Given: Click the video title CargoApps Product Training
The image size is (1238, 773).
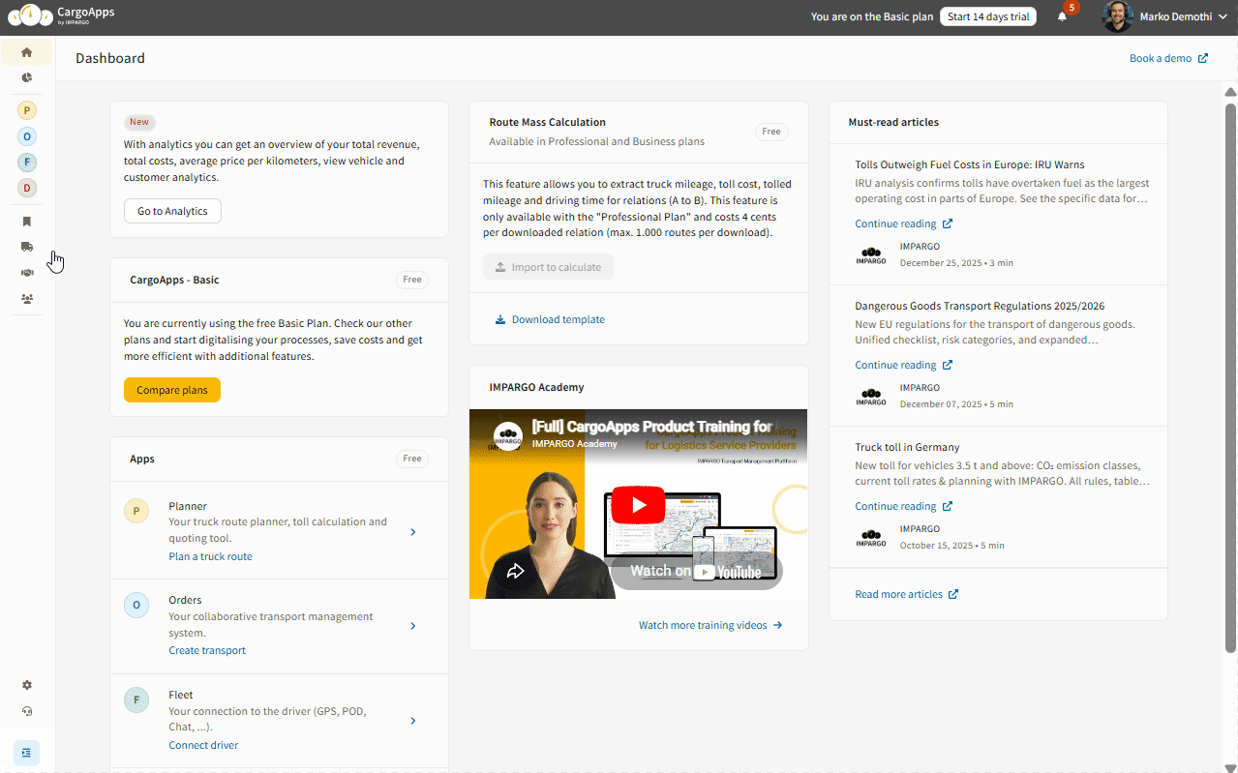Looking at the screenshot, I should [x=651, y=427].
